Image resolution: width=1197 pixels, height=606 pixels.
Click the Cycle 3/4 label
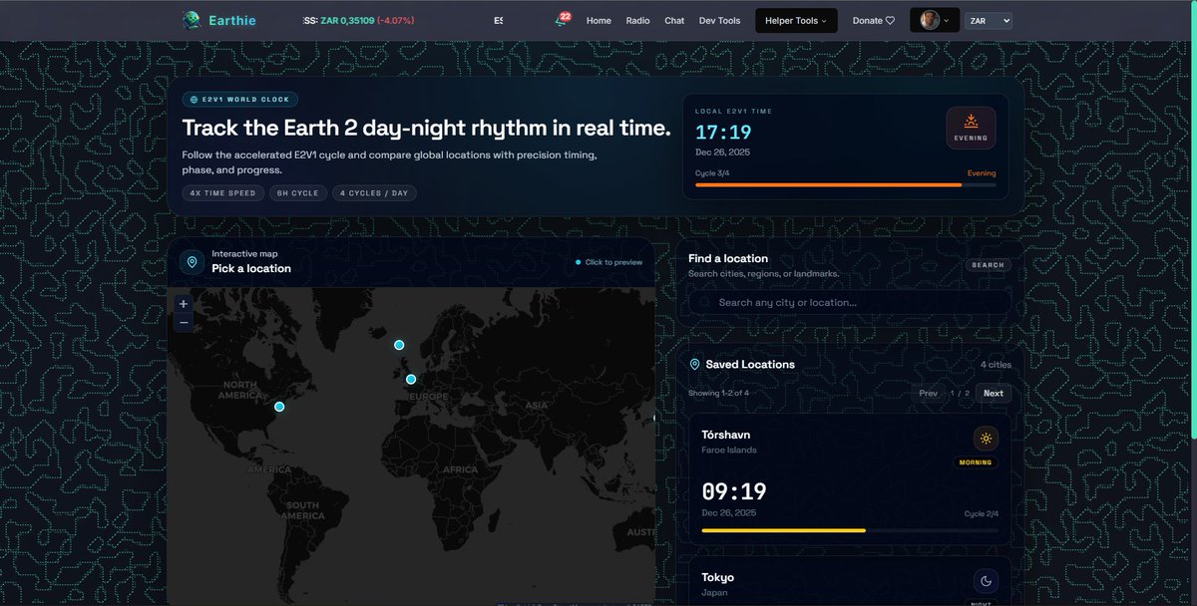click(x=713, y=172)
